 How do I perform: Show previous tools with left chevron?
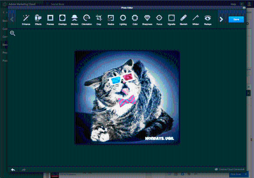12,19
